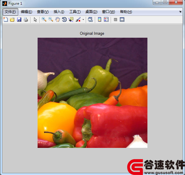This screenshot has height=175, width=185.
Task: Insert a legend with the toolbar icon
Action: coord(106,19)
